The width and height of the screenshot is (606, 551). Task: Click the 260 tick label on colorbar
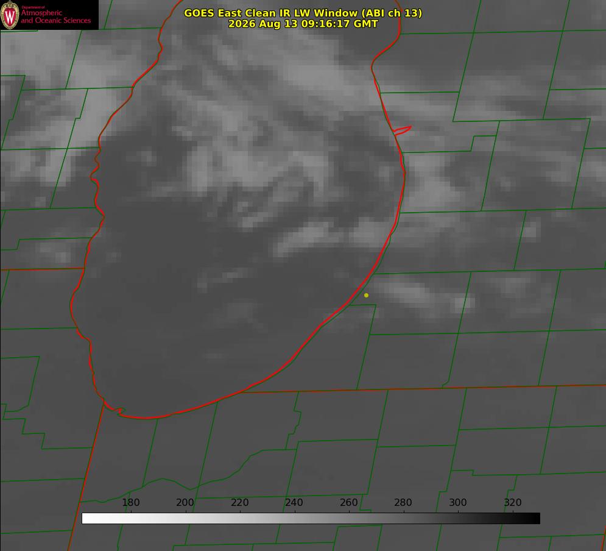[348, 502]
